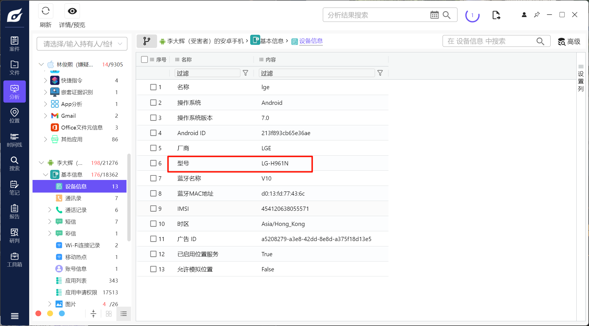Image resolution: width=589 pixels, height=326 pixels.
Task: Open the toolbox in left sidebar
Action: click(x=14, y=260)
